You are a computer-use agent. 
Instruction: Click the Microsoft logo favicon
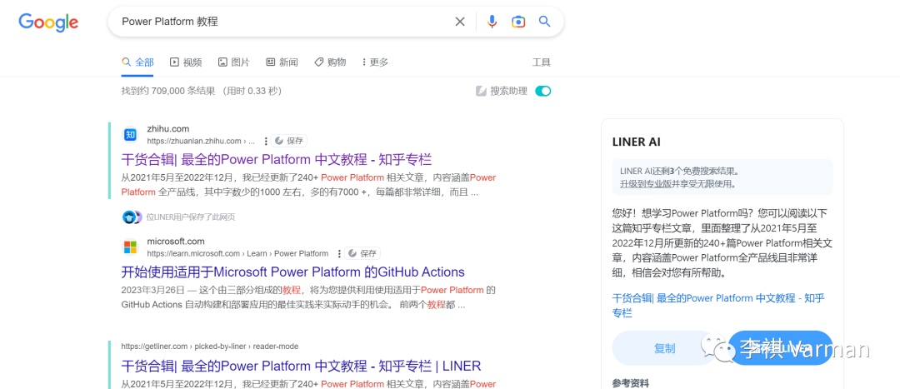coord(130,247)
